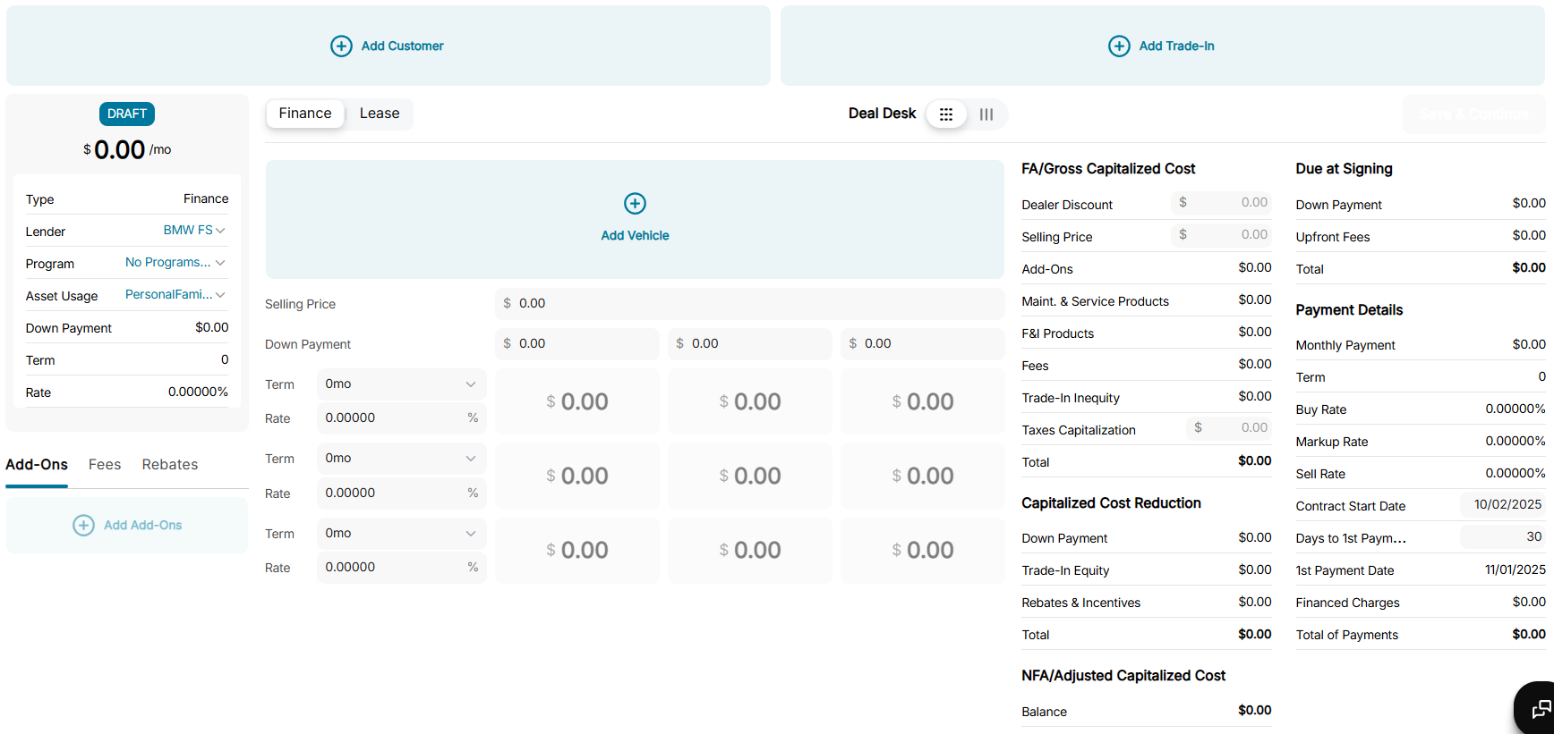Click the Add Add-Ons plus icon
This screenshot has height=734, width=1554.
[x=83, y=526]
